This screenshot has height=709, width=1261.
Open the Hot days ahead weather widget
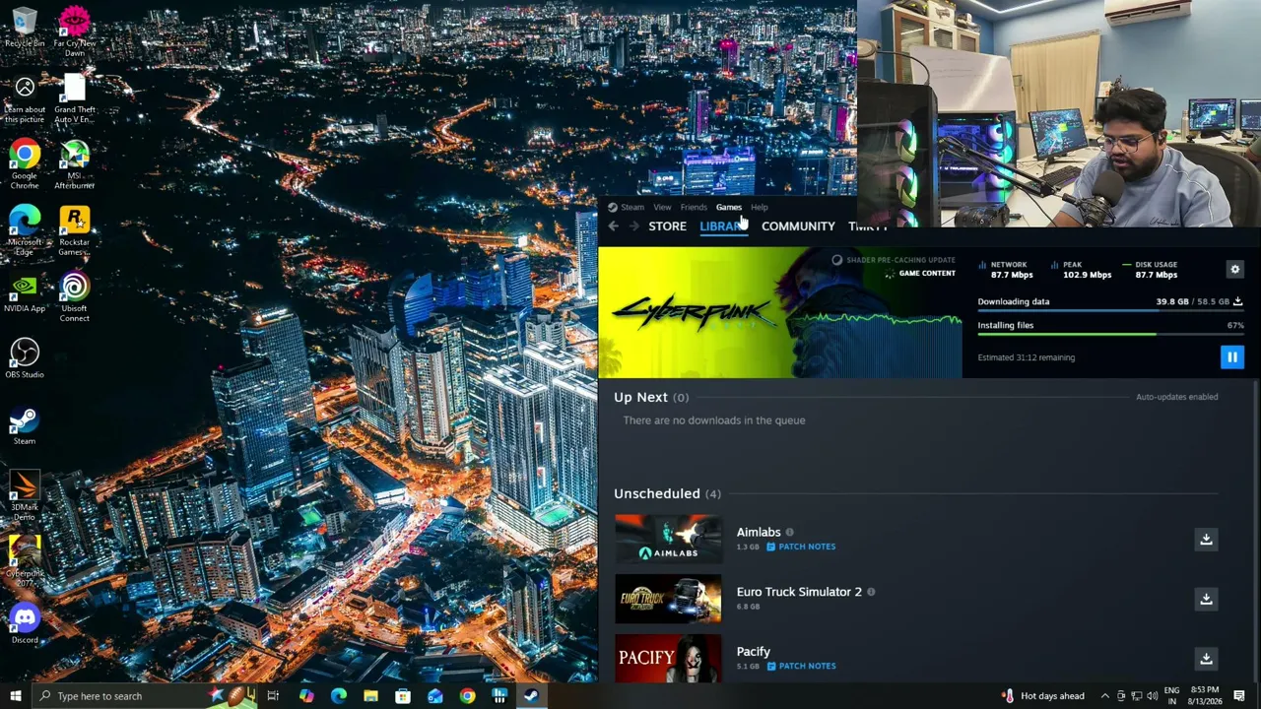click(1043, 696)
